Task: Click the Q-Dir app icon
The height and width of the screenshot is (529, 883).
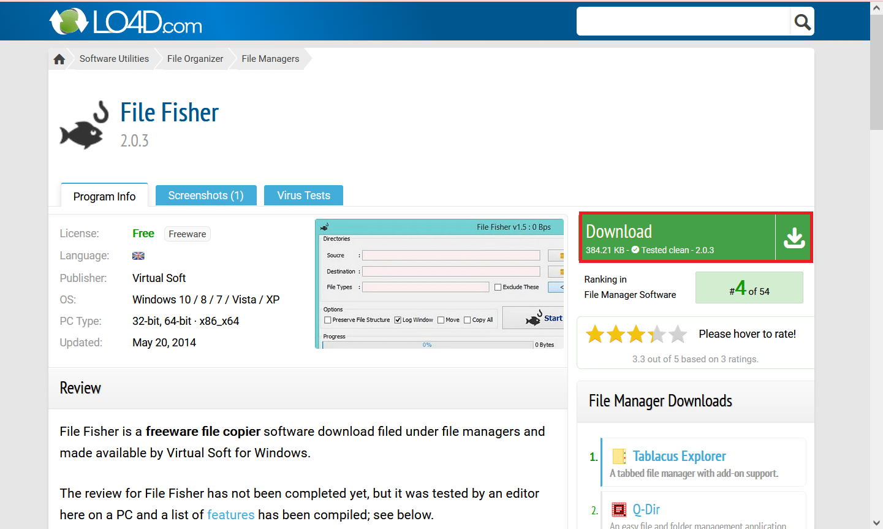Action: [x=619, y=509]
